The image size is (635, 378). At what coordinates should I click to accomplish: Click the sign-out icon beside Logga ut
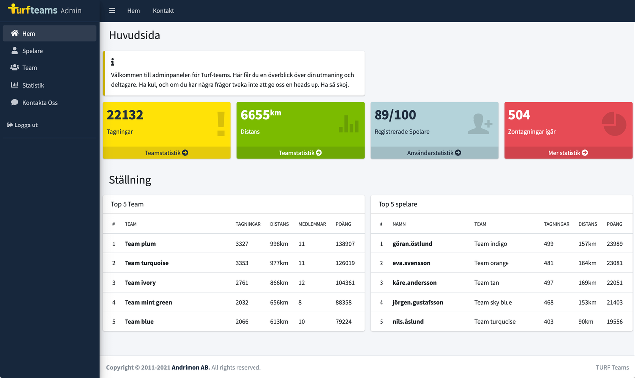pyautogui.click(x=10, y=125)
